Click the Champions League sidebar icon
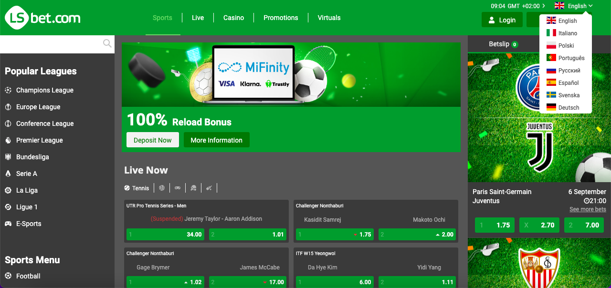This screenshot has width=611, height=288. pos(9,90)
